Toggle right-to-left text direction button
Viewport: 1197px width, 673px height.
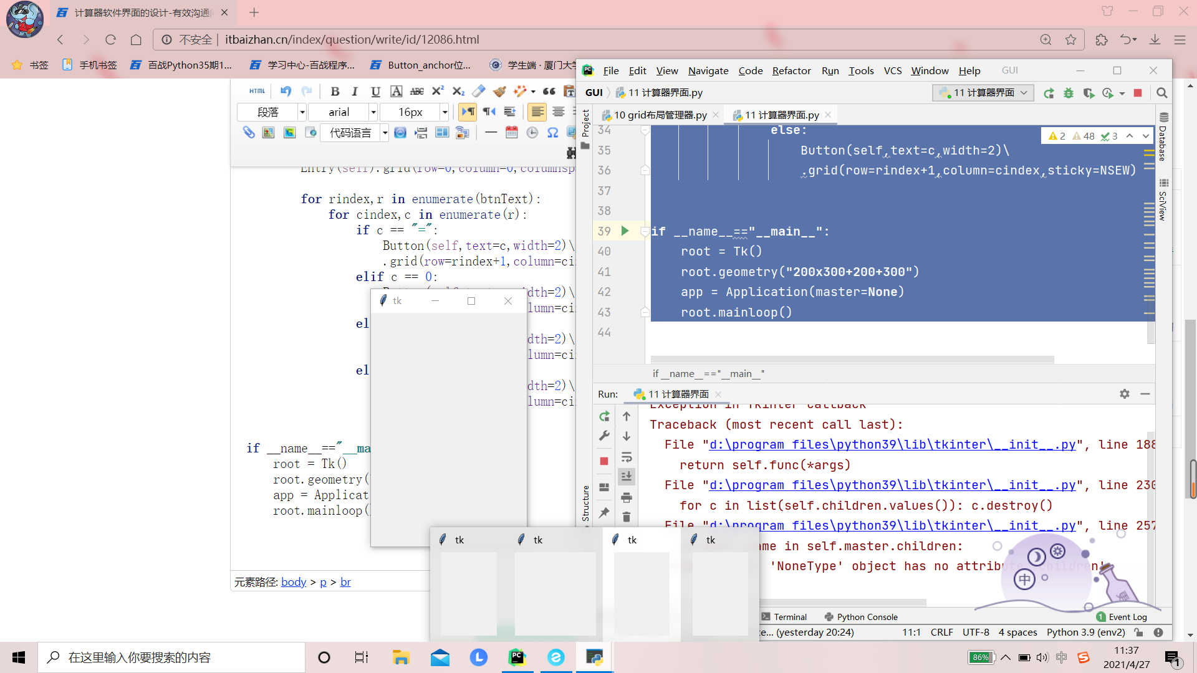[x=489, y=112]
